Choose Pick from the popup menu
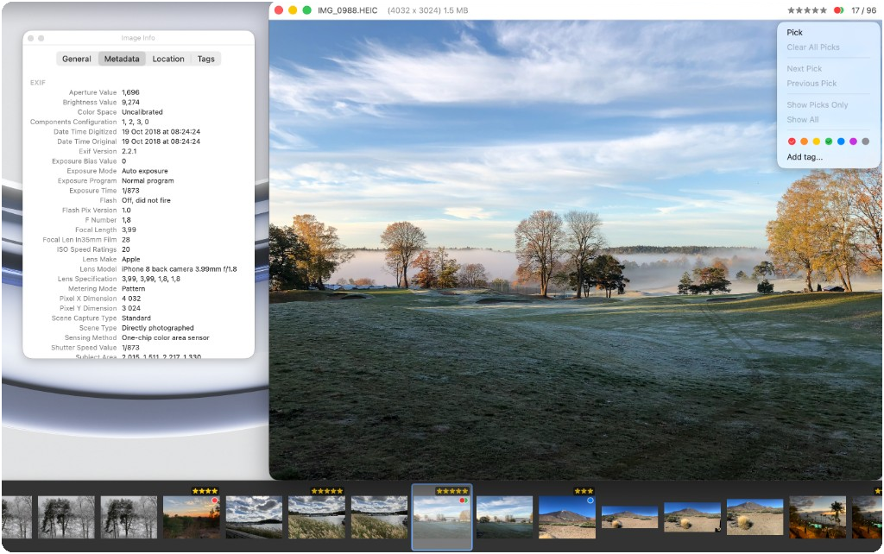Screen dimensions: 884x554 coord(794,33)
